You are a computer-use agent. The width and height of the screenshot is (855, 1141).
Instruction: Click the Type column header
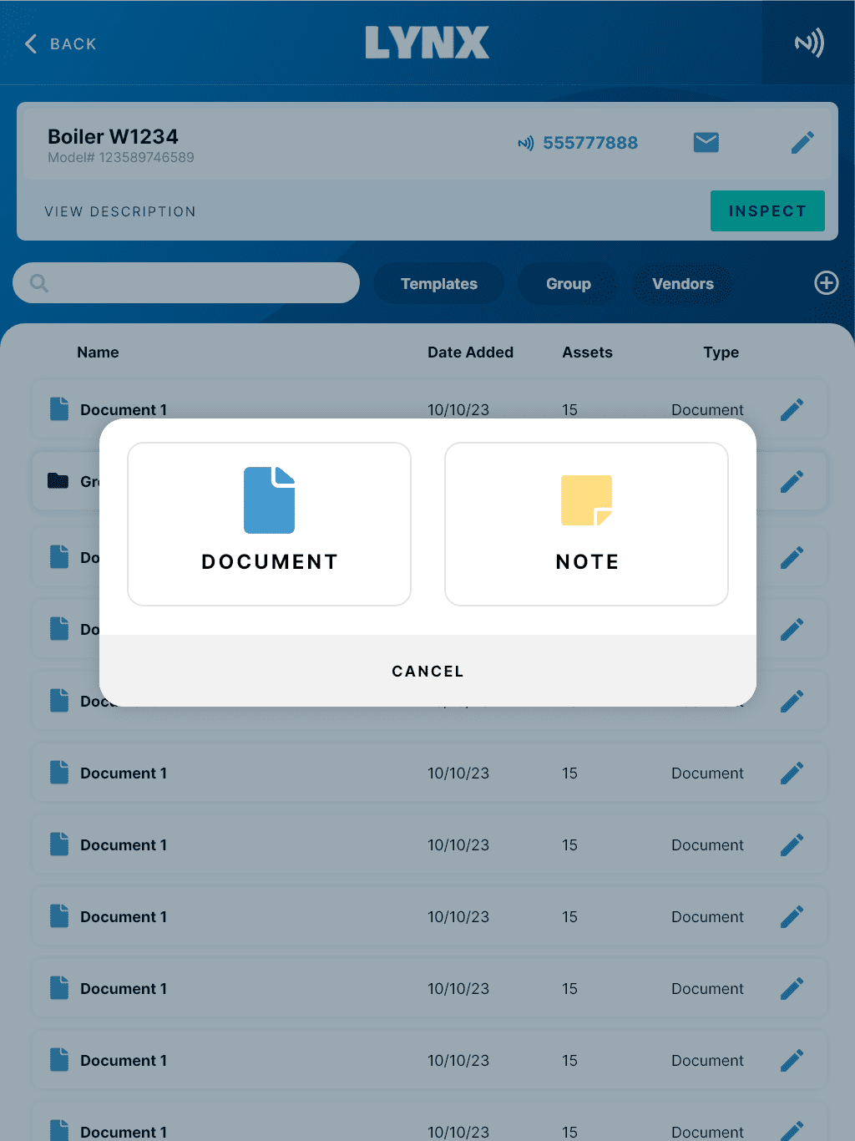721,352
